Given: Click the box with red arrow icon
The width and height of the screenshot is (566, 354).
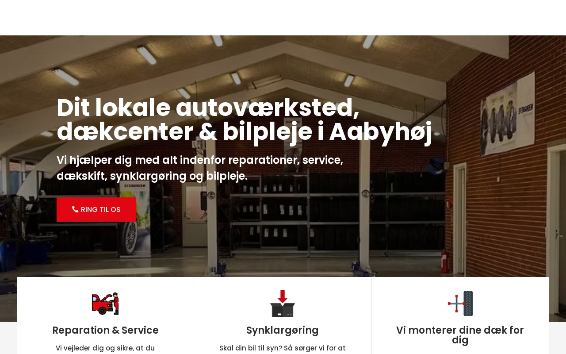Looking at the screenshot, I should click(283, 304).
